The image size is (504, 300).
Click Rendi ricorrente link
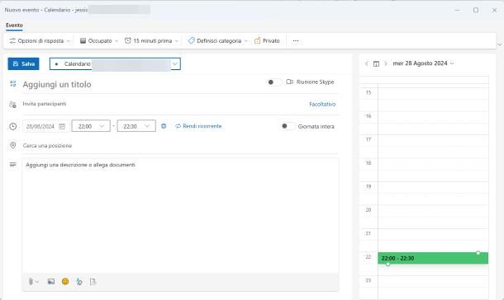click(x=198, y=126)
